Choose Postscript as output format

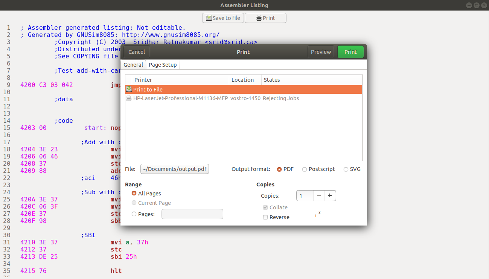(x=305, y=169)
